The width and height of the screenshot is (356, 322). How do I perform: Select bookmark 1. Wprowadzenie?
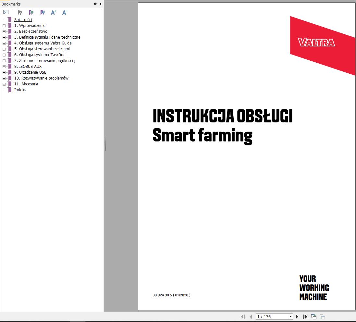pos(30,25)
